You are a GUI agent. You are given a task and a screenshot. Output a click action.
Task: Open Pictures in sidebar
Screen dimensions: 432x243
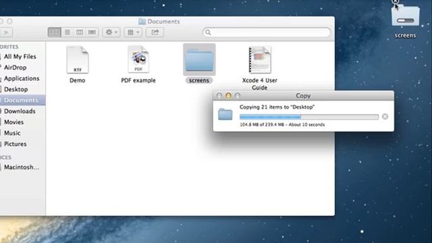15,144
